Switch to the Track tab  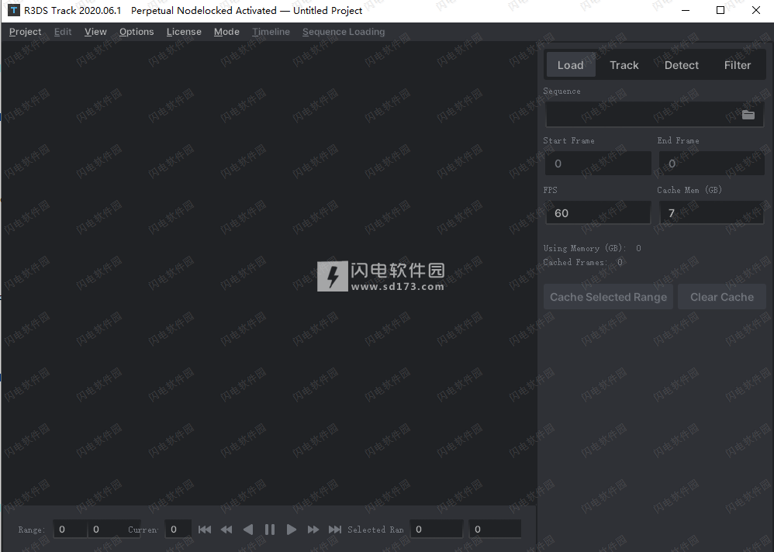[624, 65]
